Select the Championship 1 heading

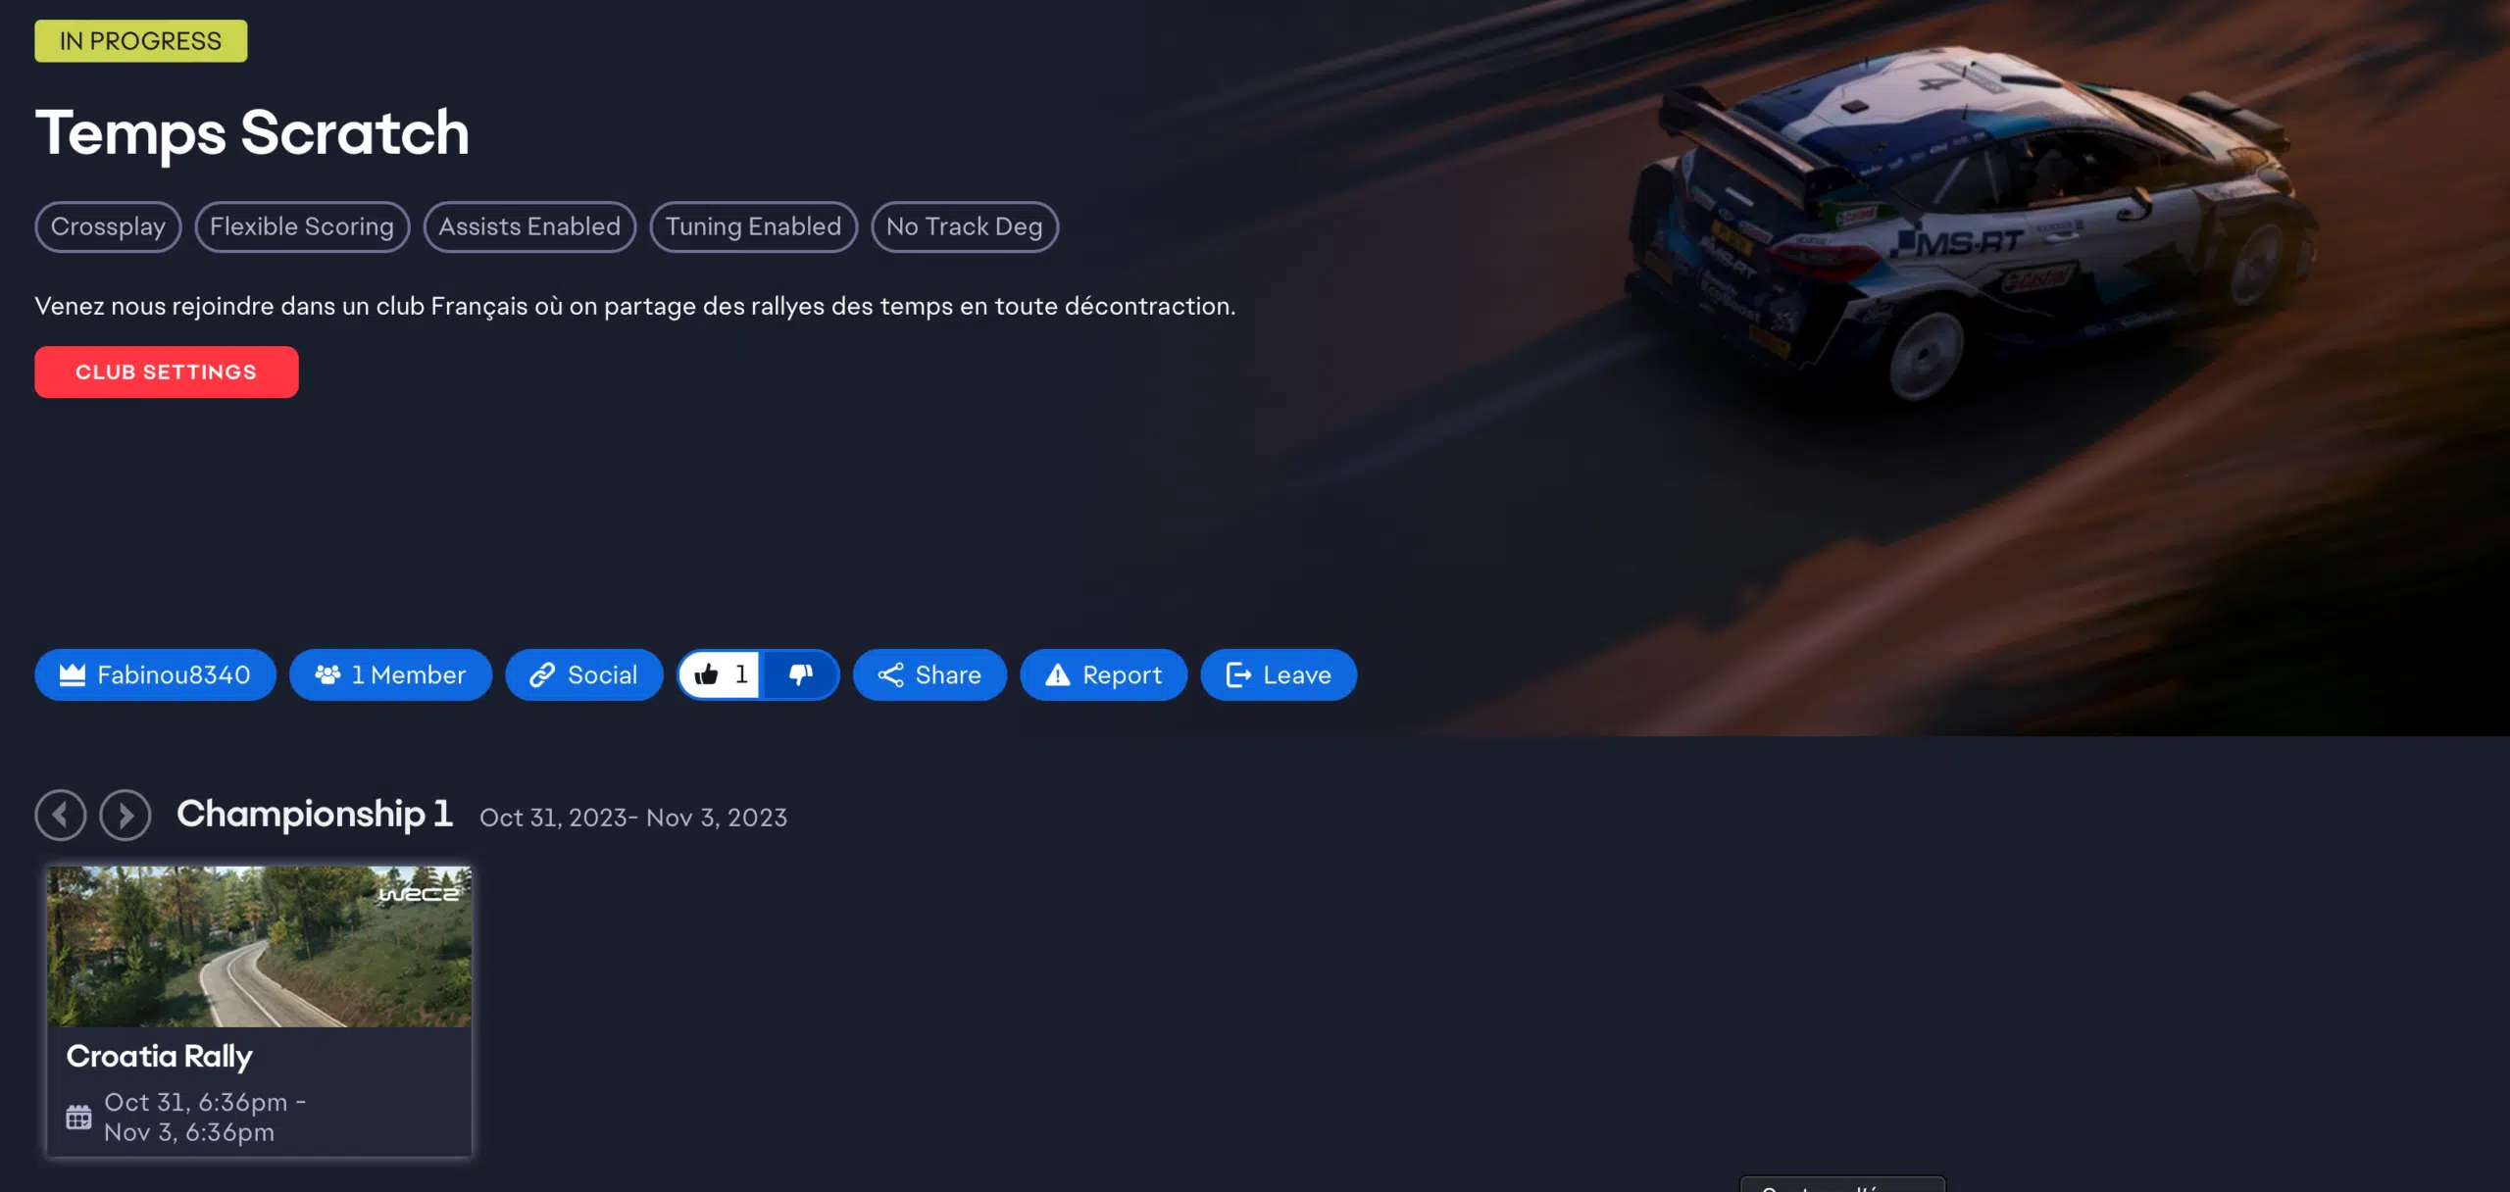315,813
